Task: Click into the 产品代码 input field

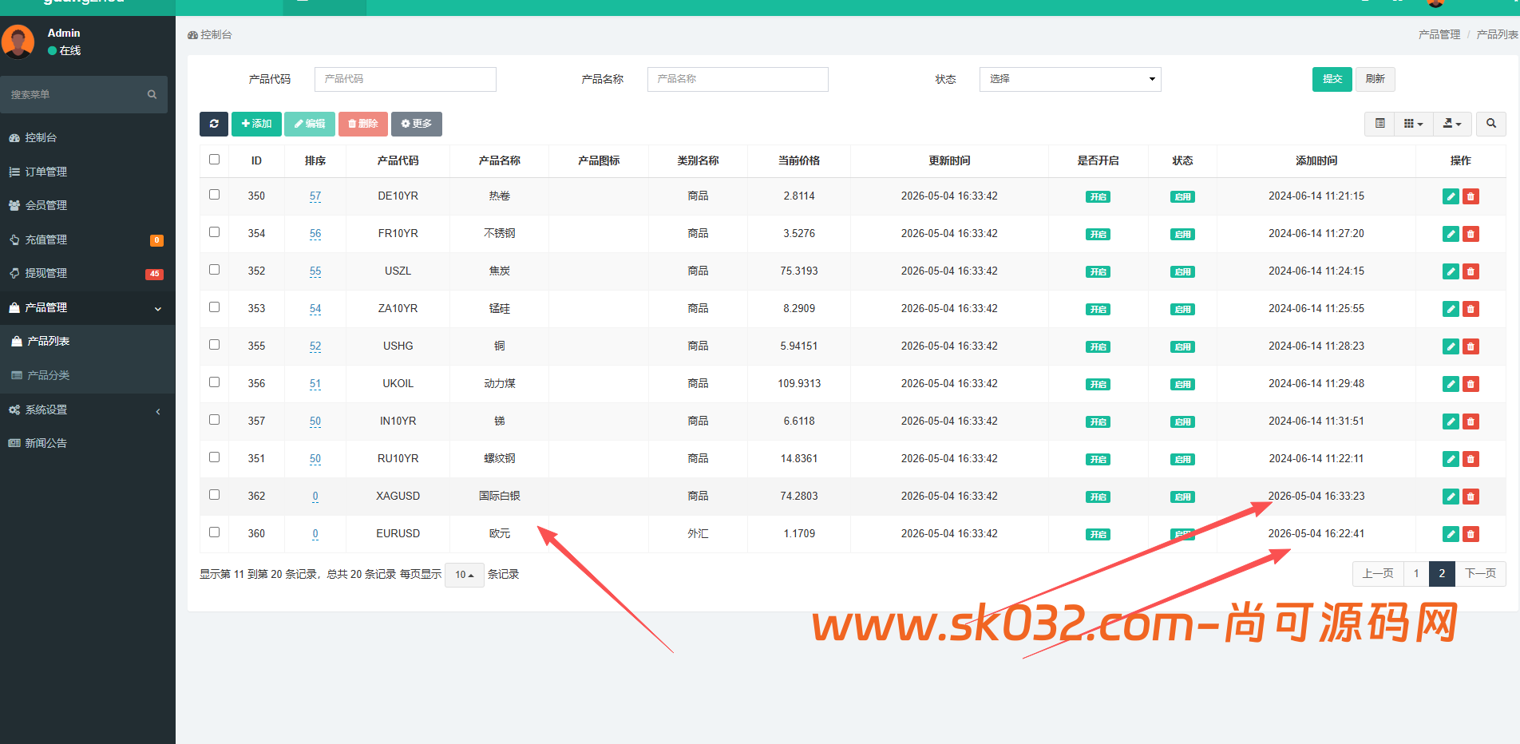Action: 406,79
